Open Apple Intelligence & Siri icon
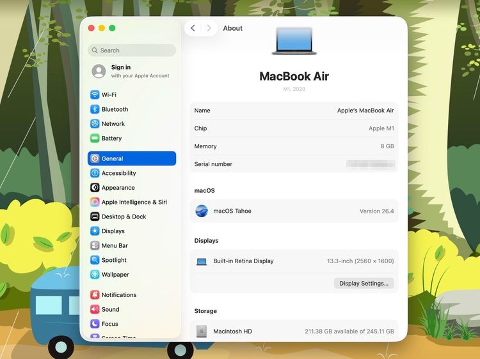Image resolution: width=480 pixels, height=359 pixels. click(95, 202)
